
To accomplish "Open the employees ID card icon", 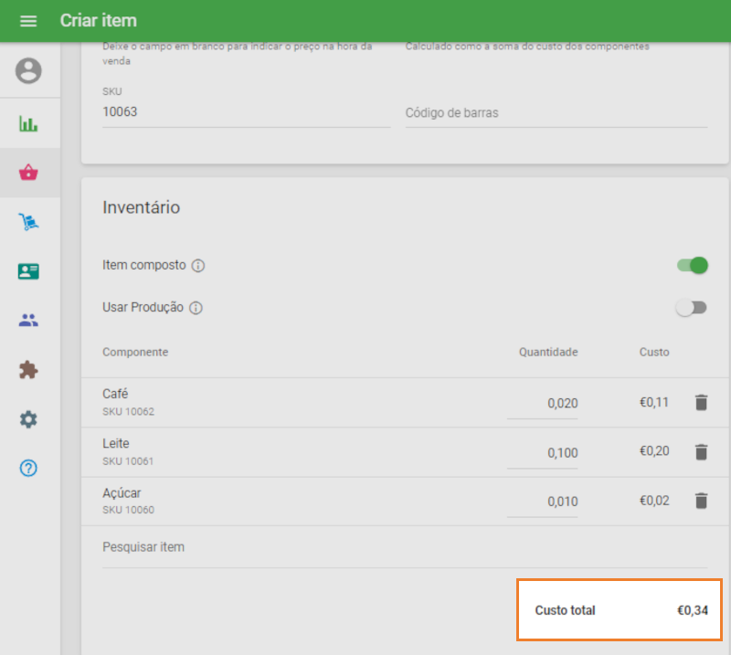I will coord(28,271).
